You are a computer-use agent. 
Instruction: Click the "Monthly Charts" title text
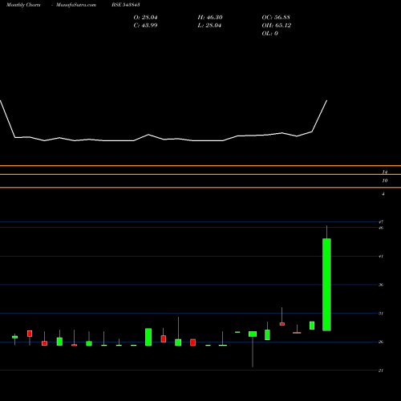point(23,5)
